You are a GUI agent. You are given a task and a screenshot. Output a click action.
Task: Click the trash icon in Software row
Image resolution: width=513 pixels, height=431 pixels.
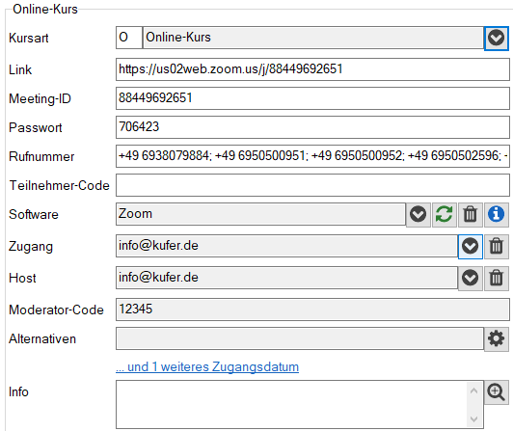[471, 215]
